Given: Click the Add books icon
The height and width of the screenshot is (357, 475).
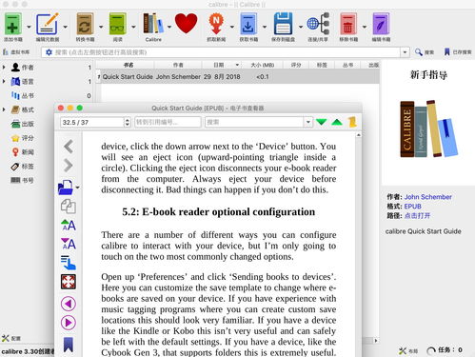Looking at the screenshot, I should [12, 24].
